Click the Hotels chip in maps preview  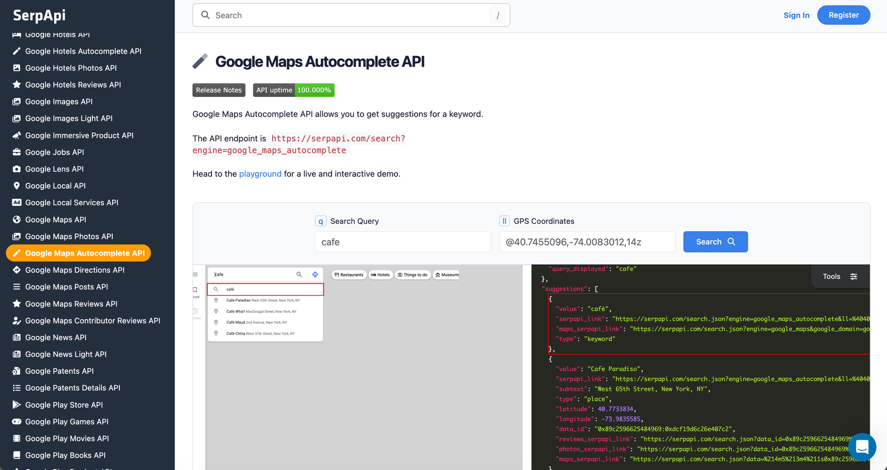point(381,275)
